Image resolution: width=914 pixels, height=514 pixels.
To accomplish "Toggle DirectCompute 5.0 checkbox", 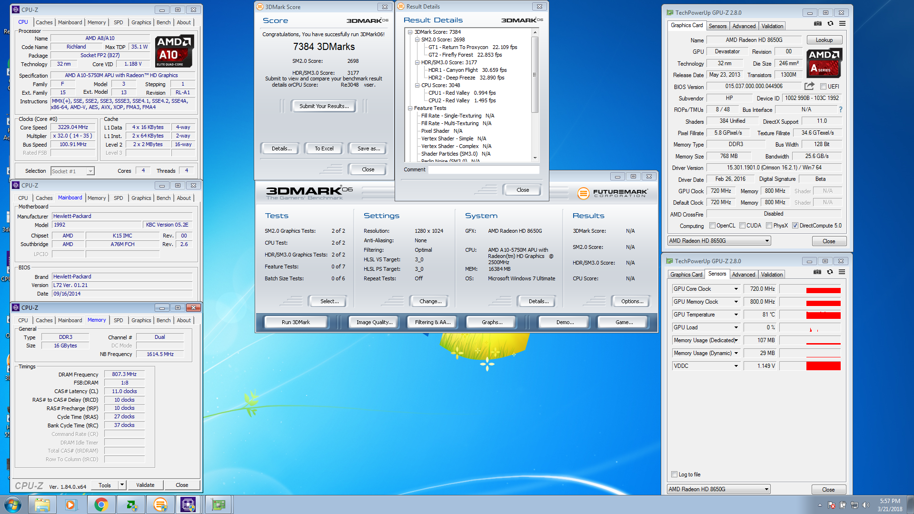I will [x=795, y=226].
